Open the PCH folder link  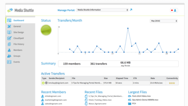(x=134, y=104)
